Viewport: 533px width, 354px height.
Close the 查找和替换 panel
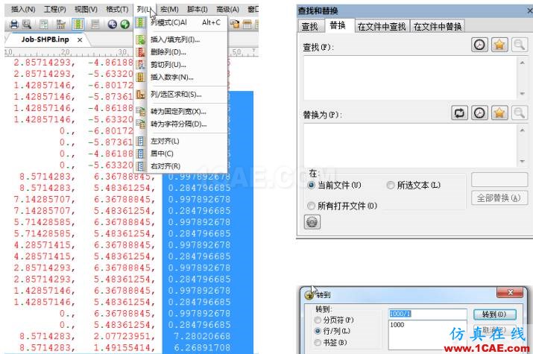529,10
